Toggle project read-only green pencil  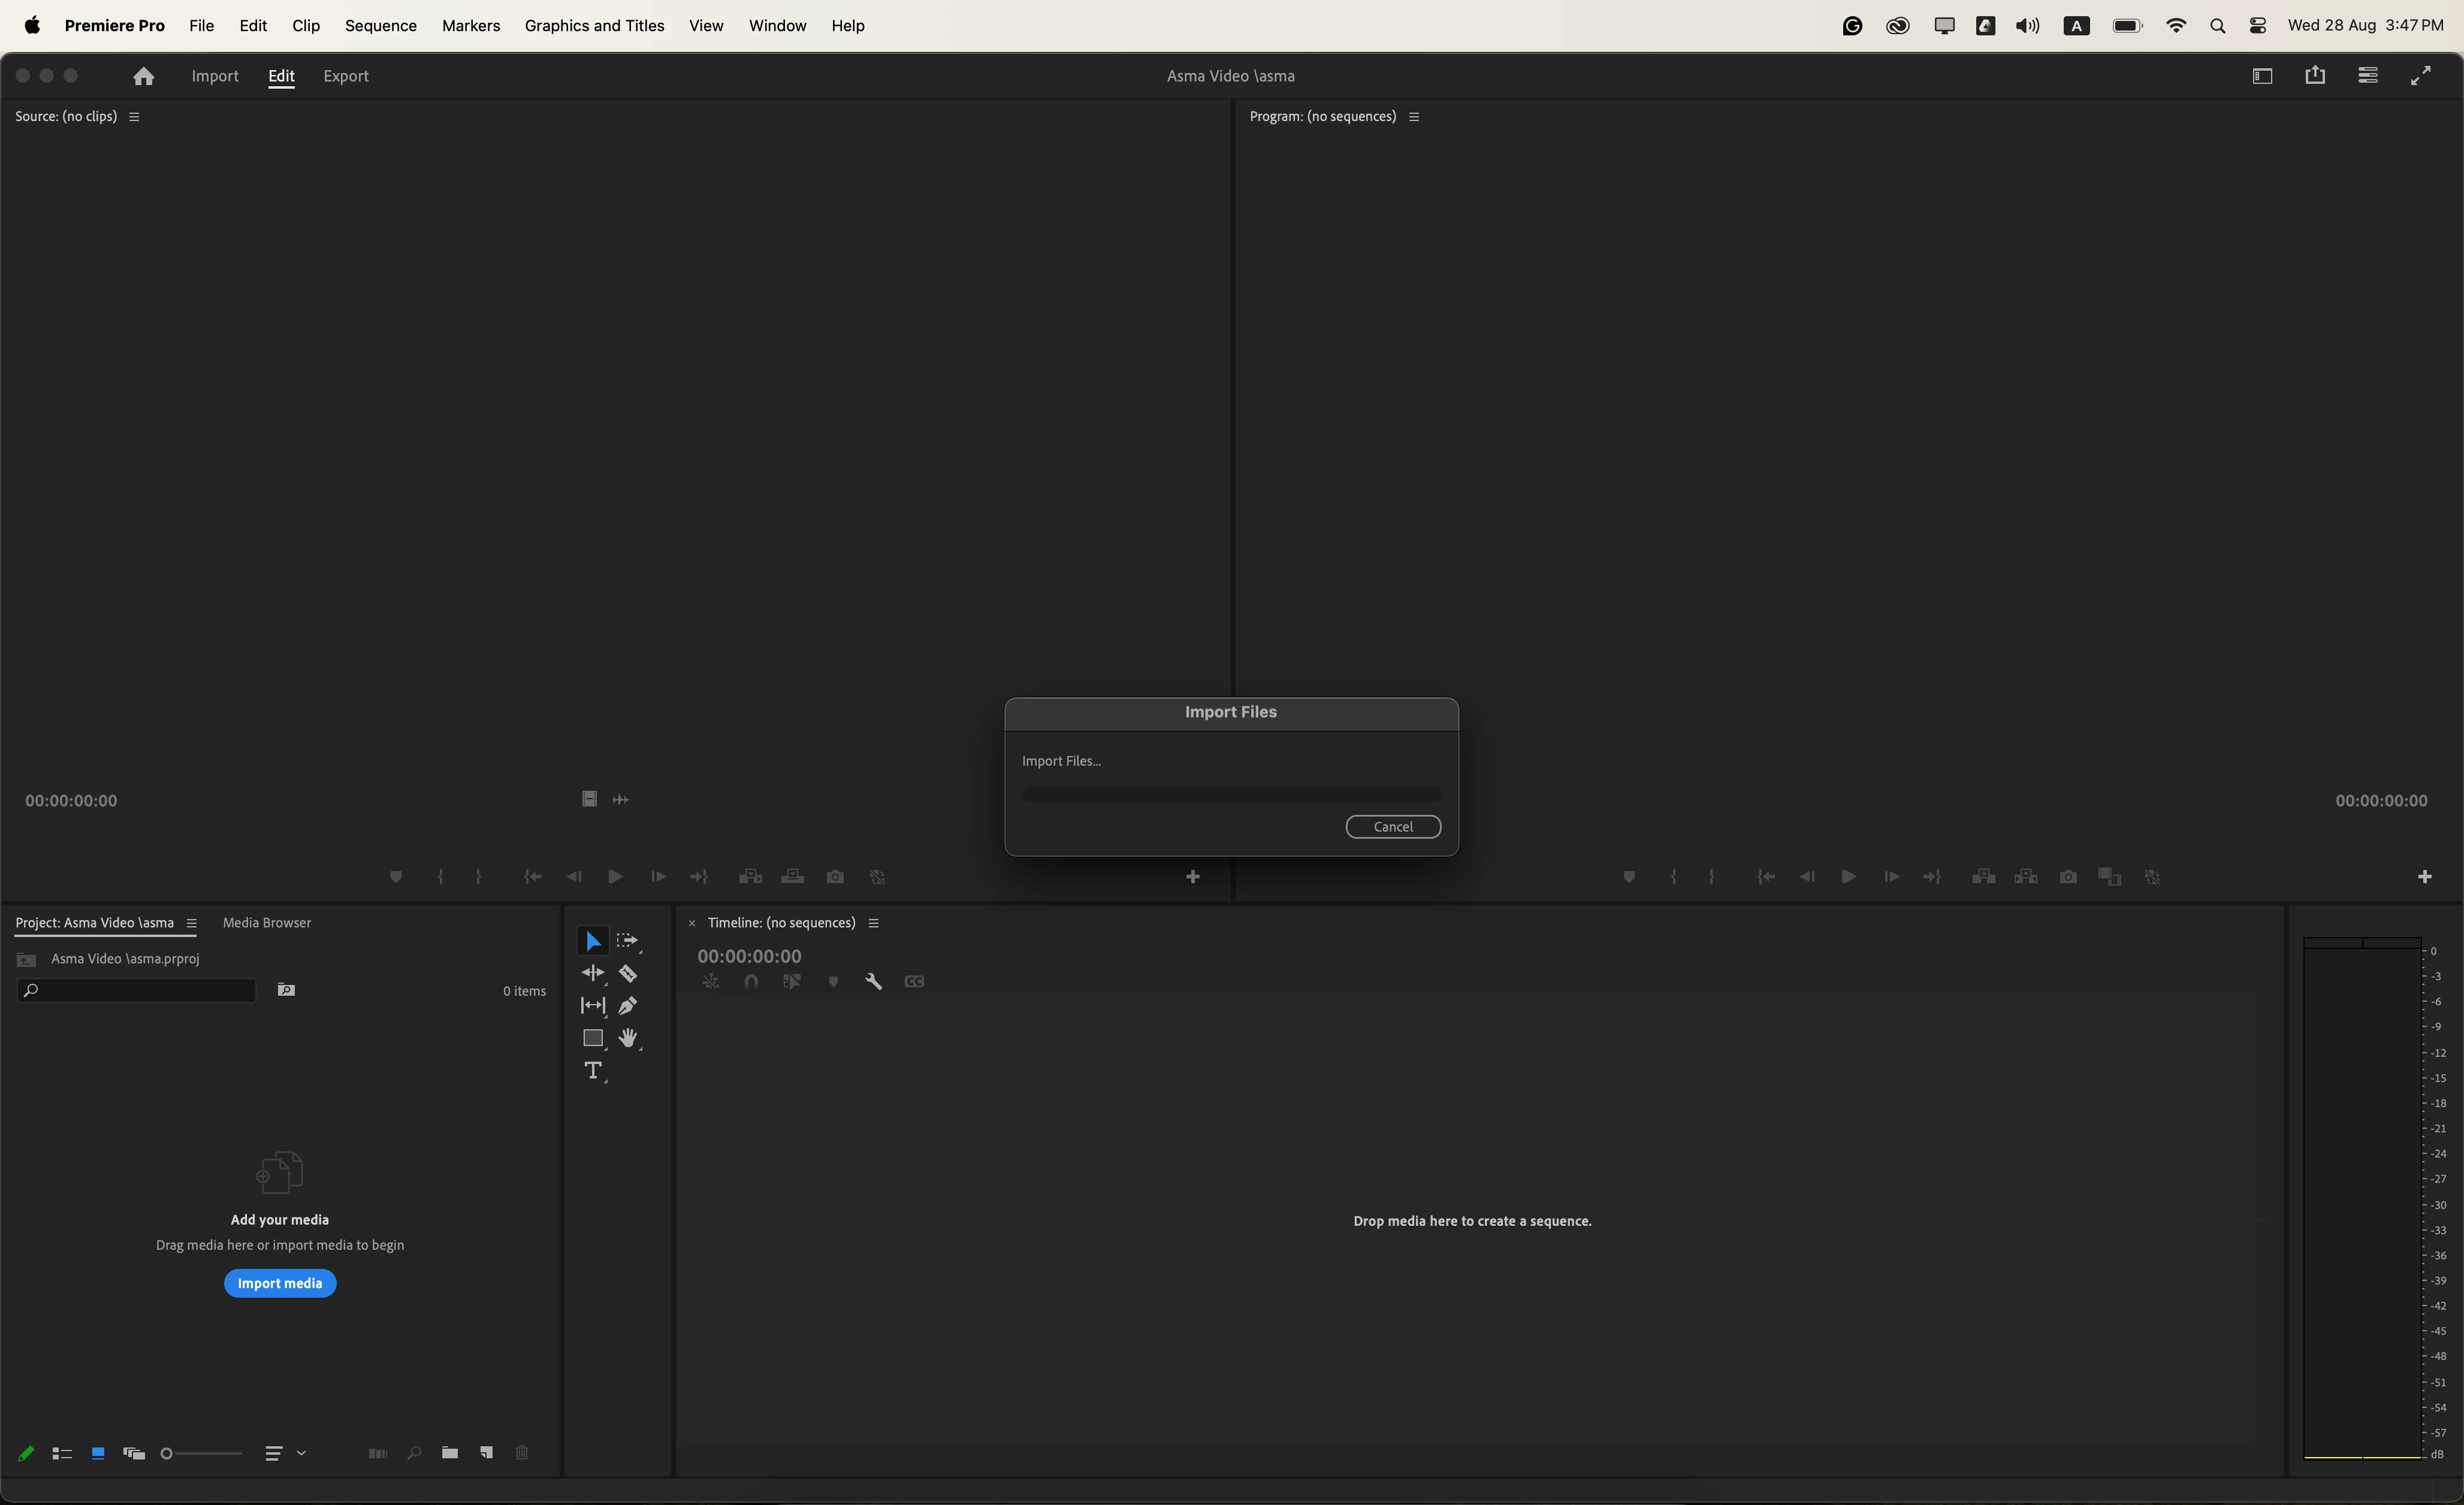26,1454
